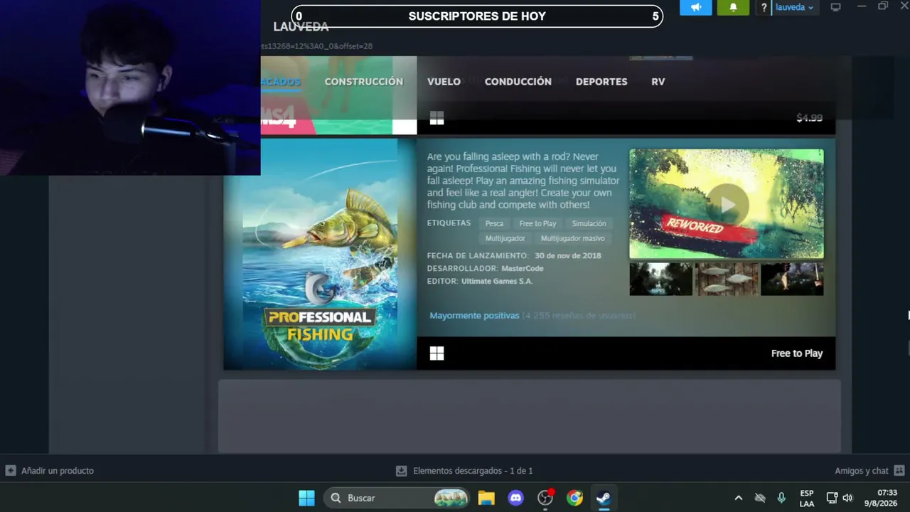
Task: Expand the lauveda account dropdown
Action: click(x=794, y=7)
